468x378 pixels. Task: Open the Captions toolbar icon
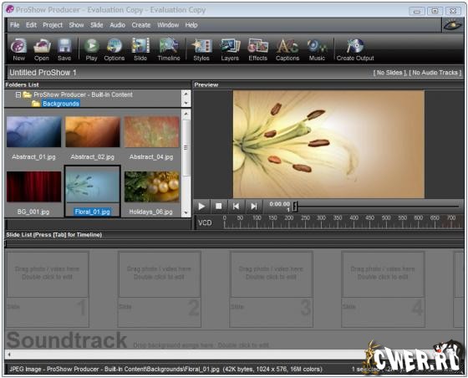pos(287,49)
